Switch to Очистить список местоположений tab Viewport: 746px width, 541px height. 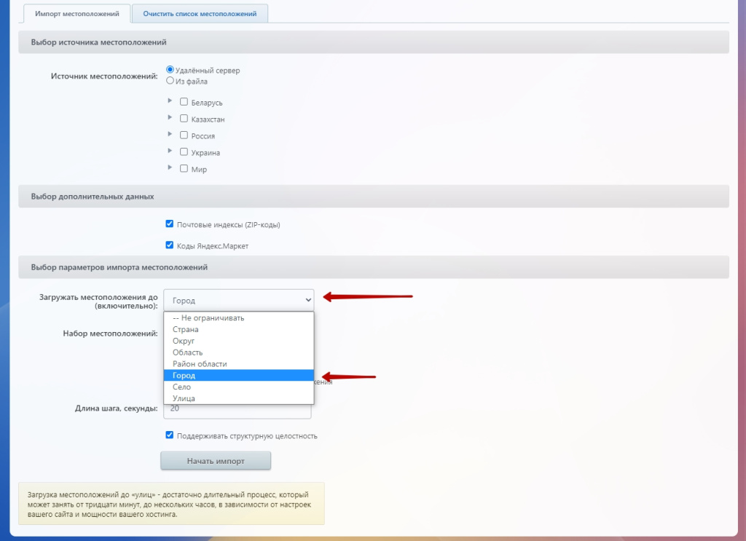click(200, 14)
